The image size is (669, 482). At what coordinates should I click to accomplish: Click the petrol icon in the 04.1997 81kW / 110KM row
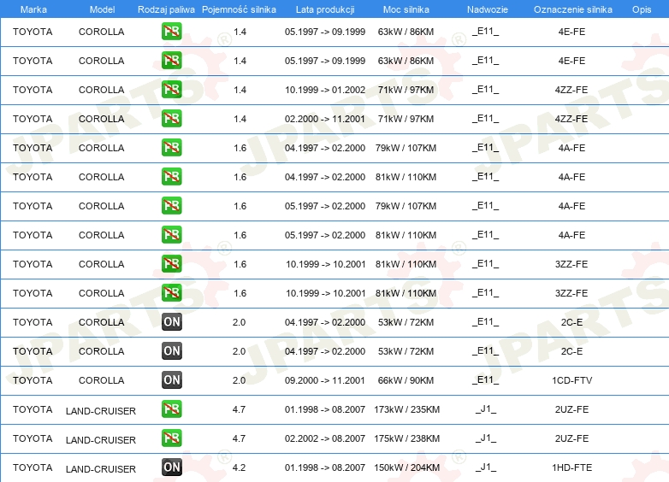point(171,176)
